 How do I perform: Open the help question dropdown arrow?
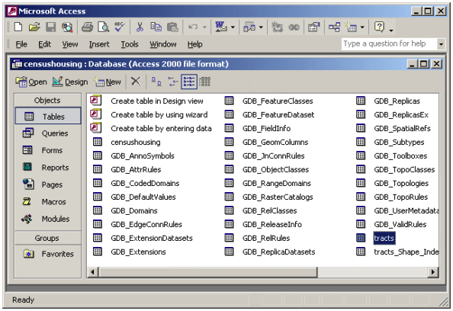click(x=441, y=44)
